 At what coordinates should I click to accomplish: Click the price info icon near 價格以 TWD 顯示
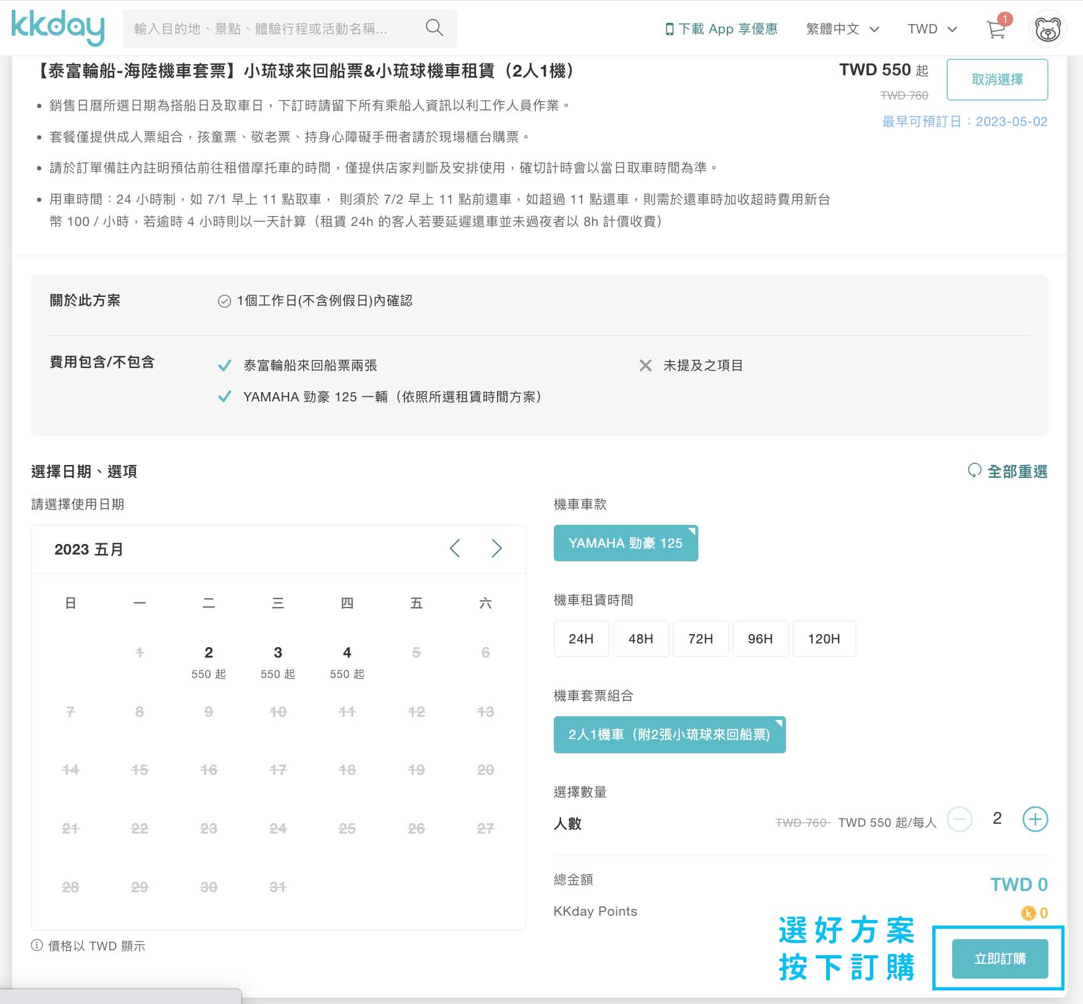click(37, 945)
